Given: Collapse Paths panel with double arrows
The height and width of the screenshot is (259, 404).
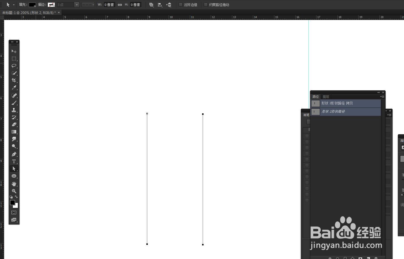Looking at the screenshot, I should click(378, 92).
